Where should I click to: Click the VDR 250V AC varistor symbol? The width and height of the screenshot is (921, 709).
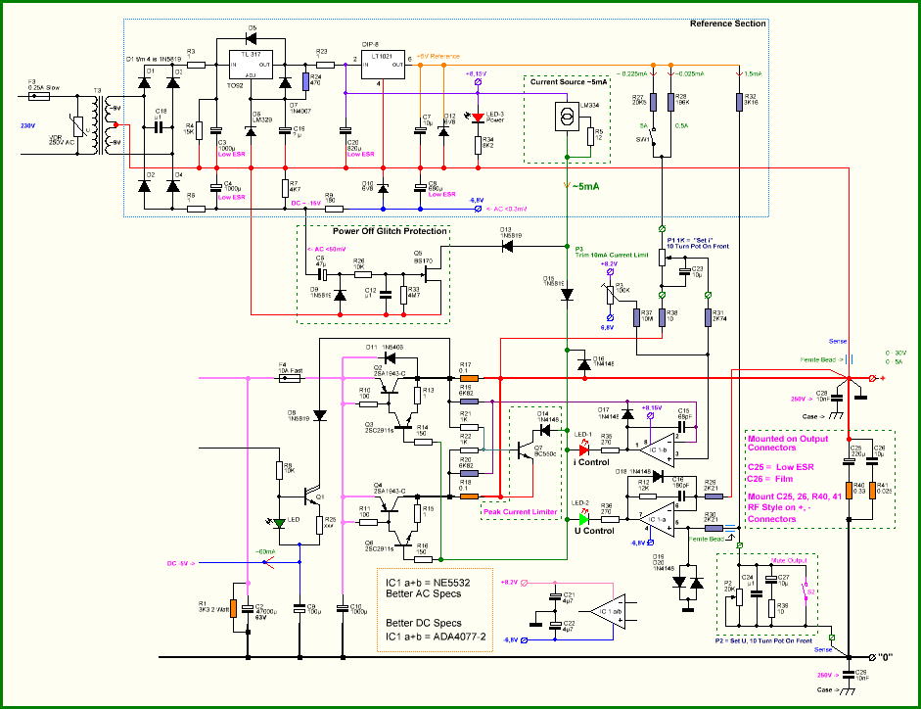[77, 127]
